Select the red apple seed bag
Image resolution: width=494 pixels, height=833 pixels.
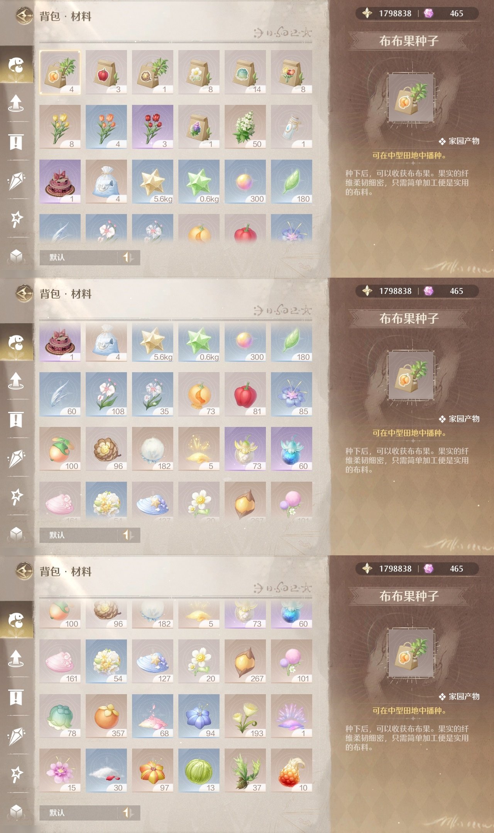point(106,72)
